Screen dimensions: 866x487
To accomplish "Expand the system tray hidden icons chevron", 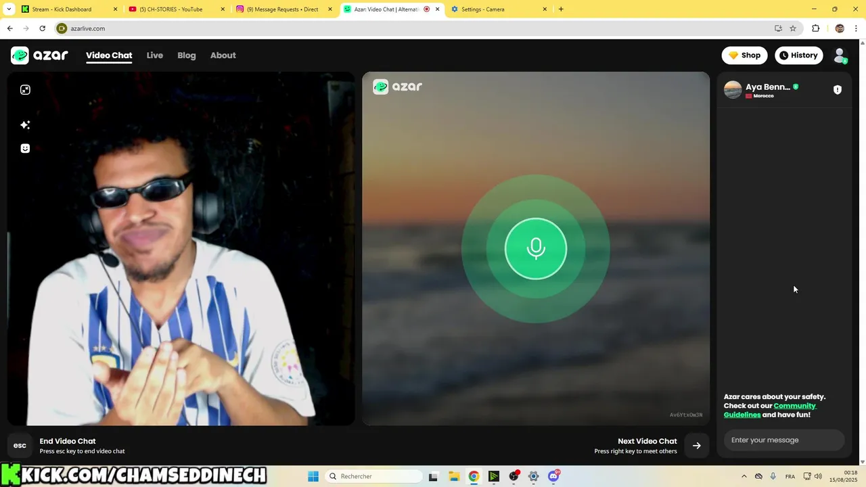I will pos(744,476).
